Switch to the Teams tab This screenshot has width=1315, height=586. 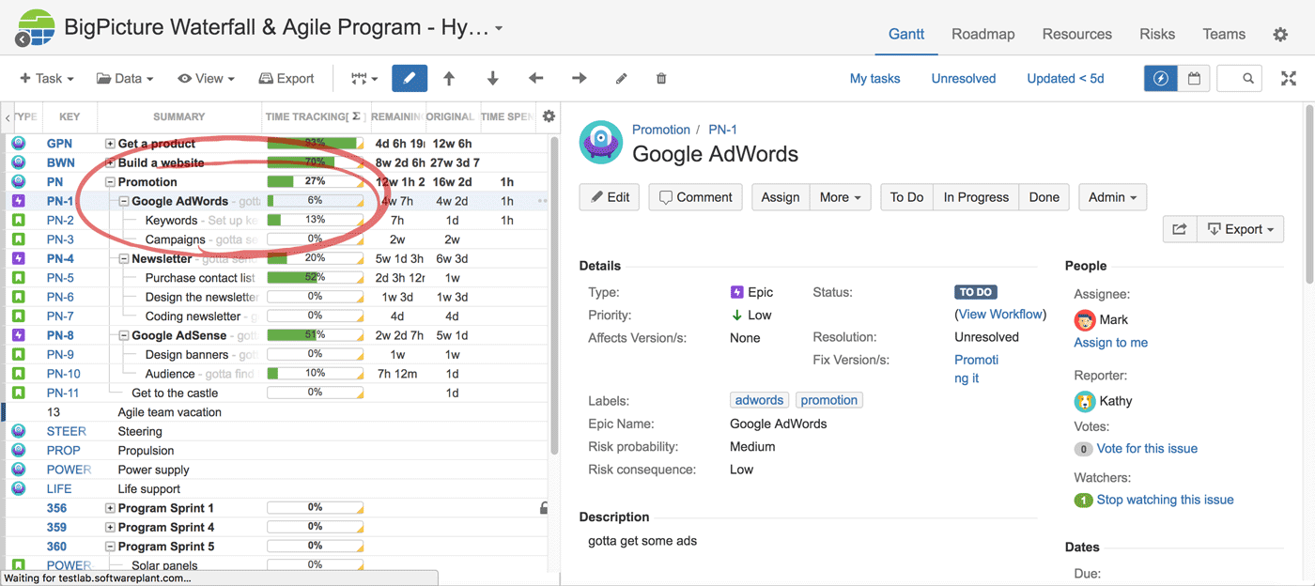pyautogui.click(x=1224, y=34)
